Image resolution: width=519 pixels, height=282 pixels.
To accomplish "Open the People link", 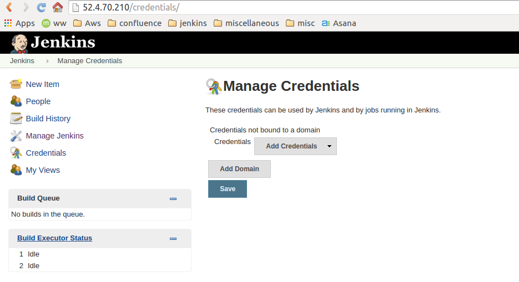I will pos(38,101).
